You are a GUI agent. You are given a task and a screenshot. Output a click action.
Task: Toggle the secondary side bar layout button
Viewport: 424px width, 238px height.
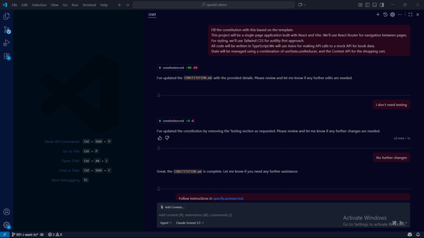[382, 5]
